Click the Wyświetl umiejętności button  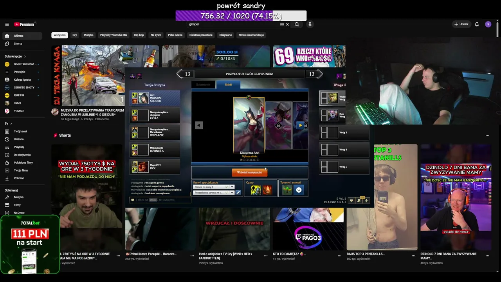(x=249, y=172)
